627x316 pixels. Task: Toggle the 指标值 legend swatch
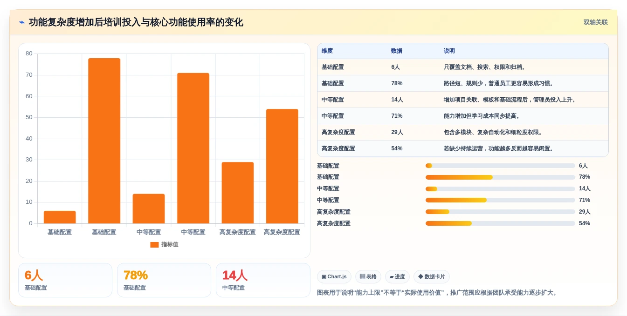154,245
